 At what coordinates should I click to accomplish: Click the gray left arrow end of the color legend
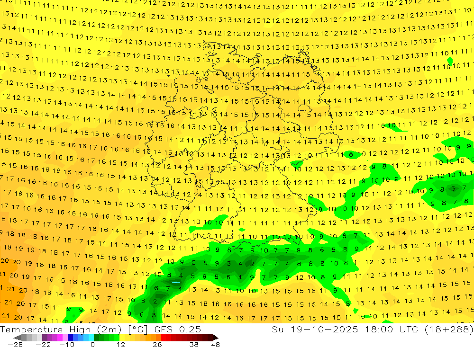point(17,338)
